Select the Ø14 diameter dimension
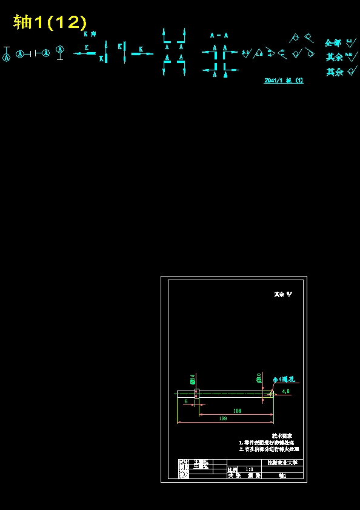The width and height of the screenshot is (360, 510). (192, 380)
